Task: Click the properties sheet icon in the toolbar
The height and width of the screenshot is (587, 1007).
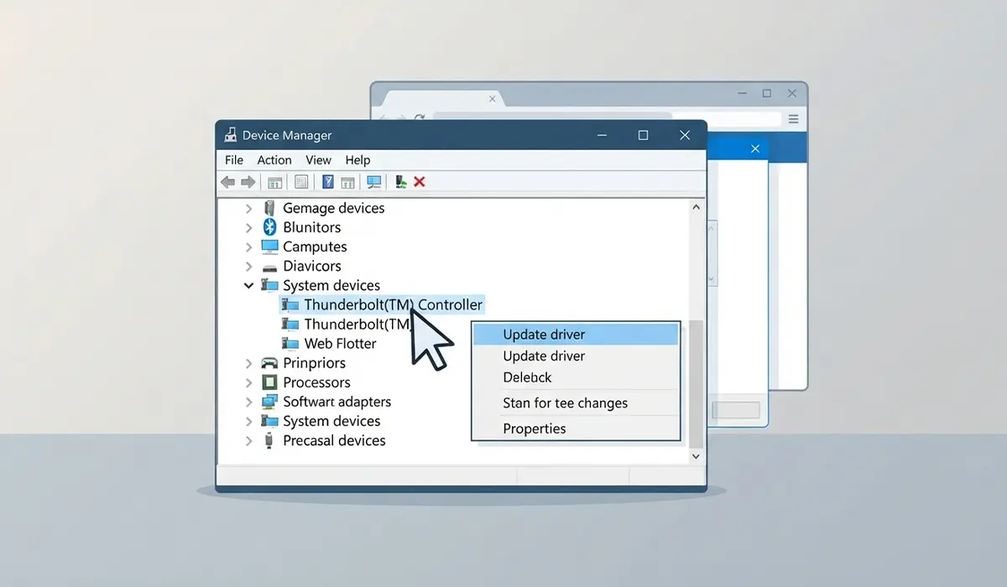Action: 301,182
